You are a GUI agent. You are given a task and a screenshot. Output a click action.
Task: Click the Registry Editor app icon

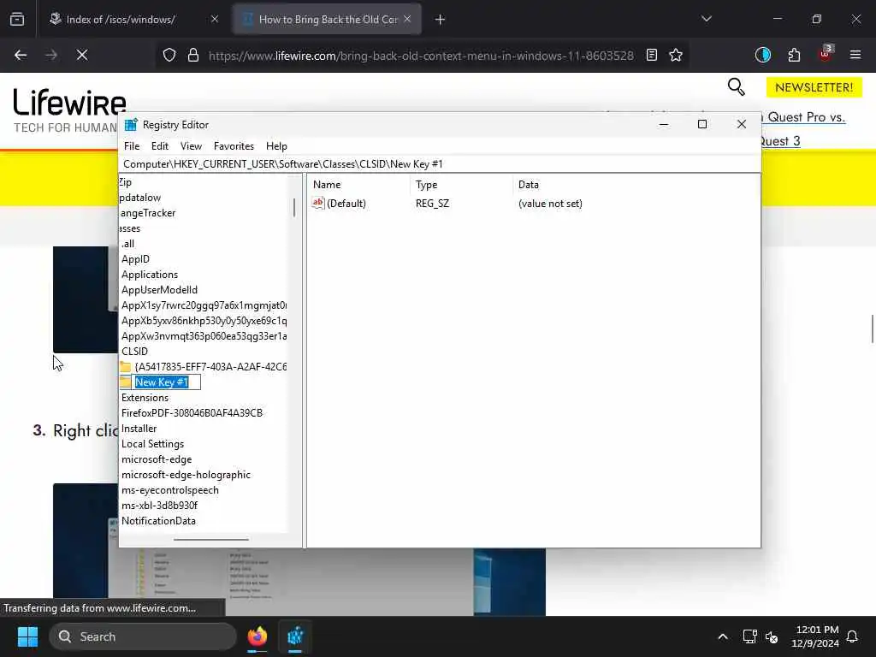[x=131, y=125]
